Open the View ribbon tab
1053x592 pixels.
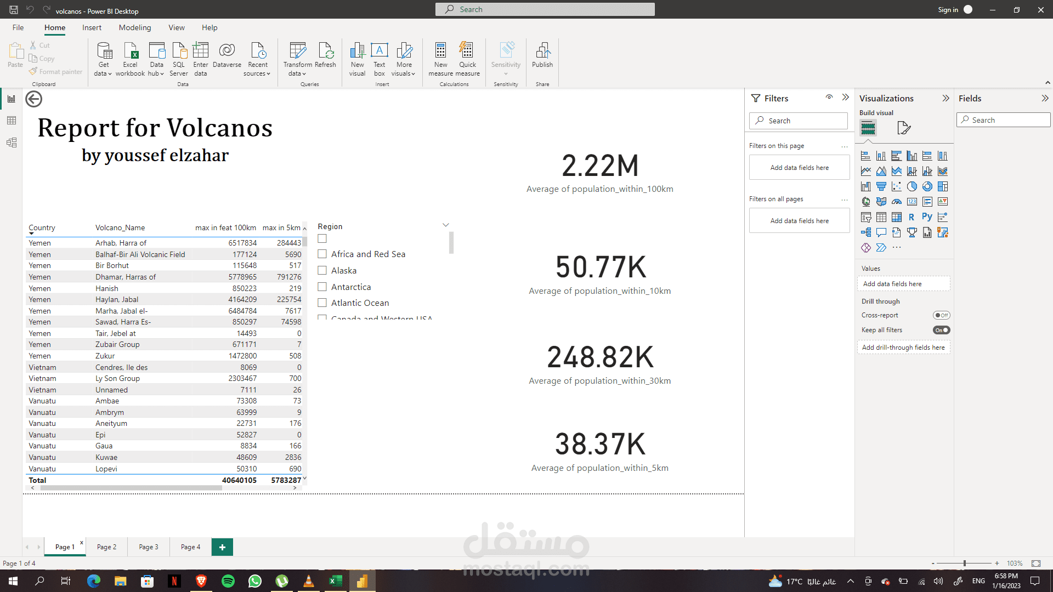177,27
